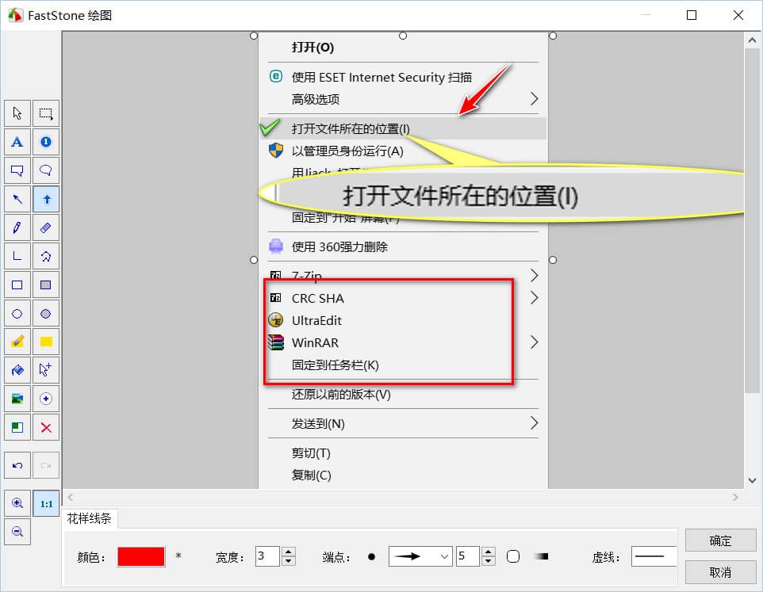Increase line width with the stepper arrow
763x592 pixels.
click(x=288, y=552)
